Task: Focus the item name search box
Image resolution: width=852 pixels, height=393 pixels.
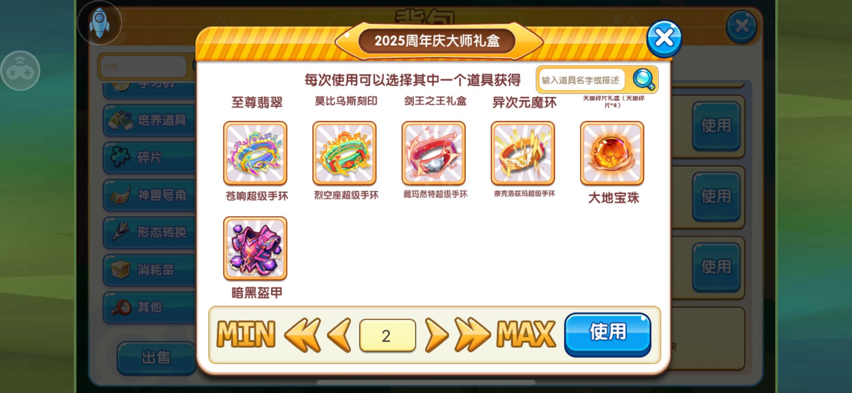Action: point(582,80)
